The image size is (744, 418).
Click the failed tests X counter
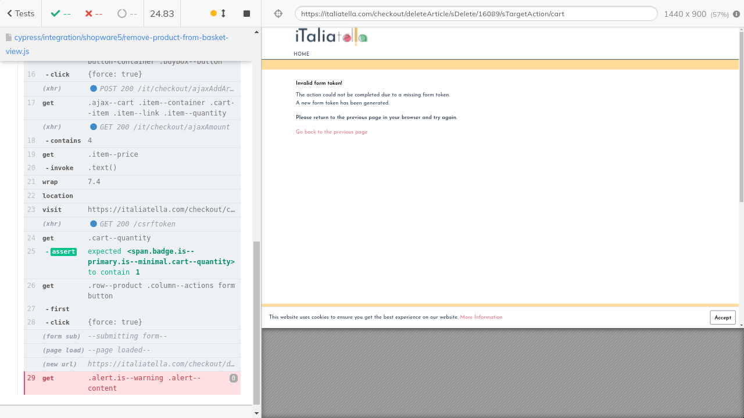(94, 13)
